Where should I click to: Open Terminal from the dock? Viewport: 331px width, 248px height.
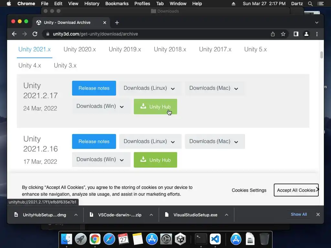(201, 239)
